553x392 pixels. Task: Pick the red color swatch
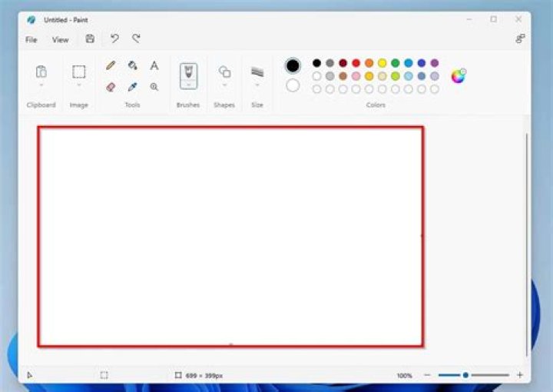click(x=356, y=63)
